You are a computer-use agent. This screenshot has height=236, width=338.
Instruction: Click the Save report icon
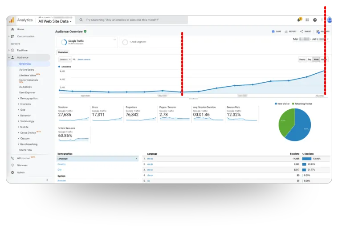(273, 32)
